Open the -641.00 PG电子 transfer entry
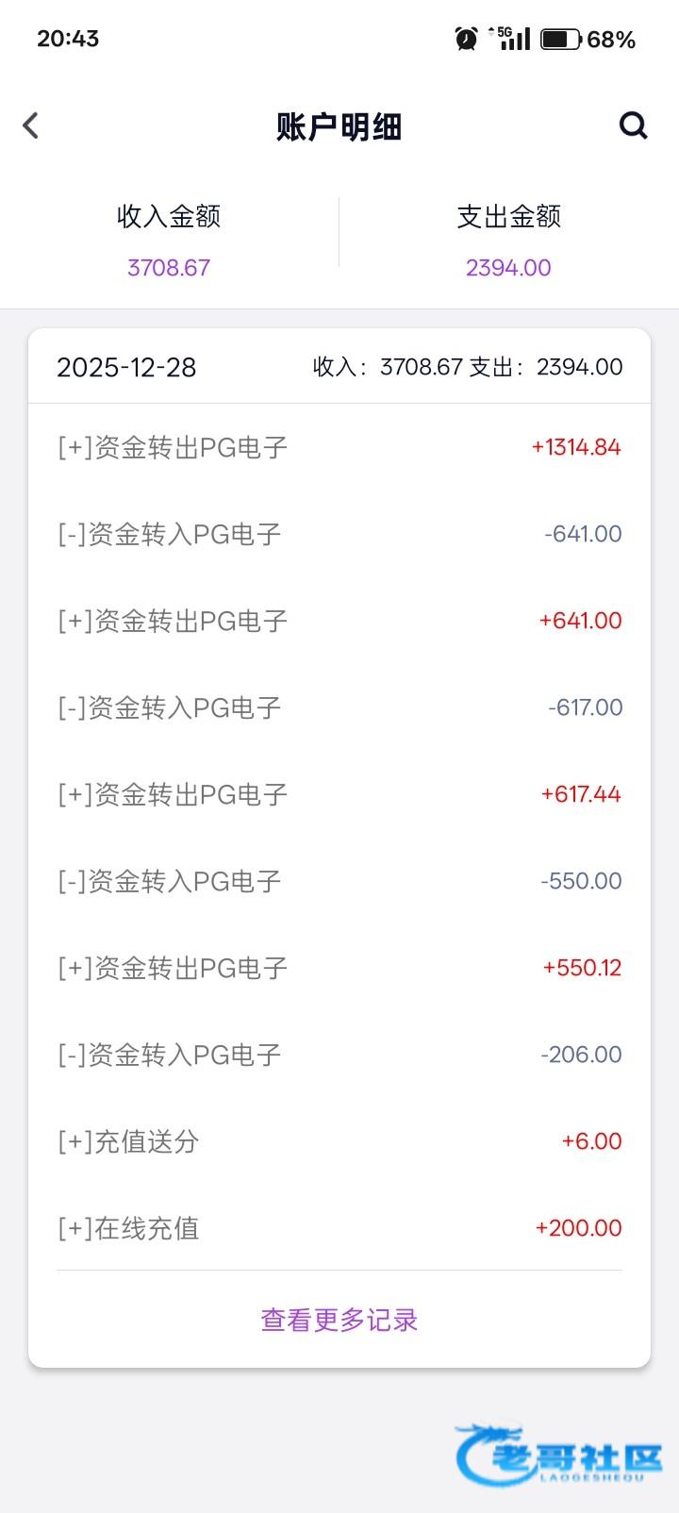The width and height of the screenshot is (679, 1513). click(x=339, y=534)
